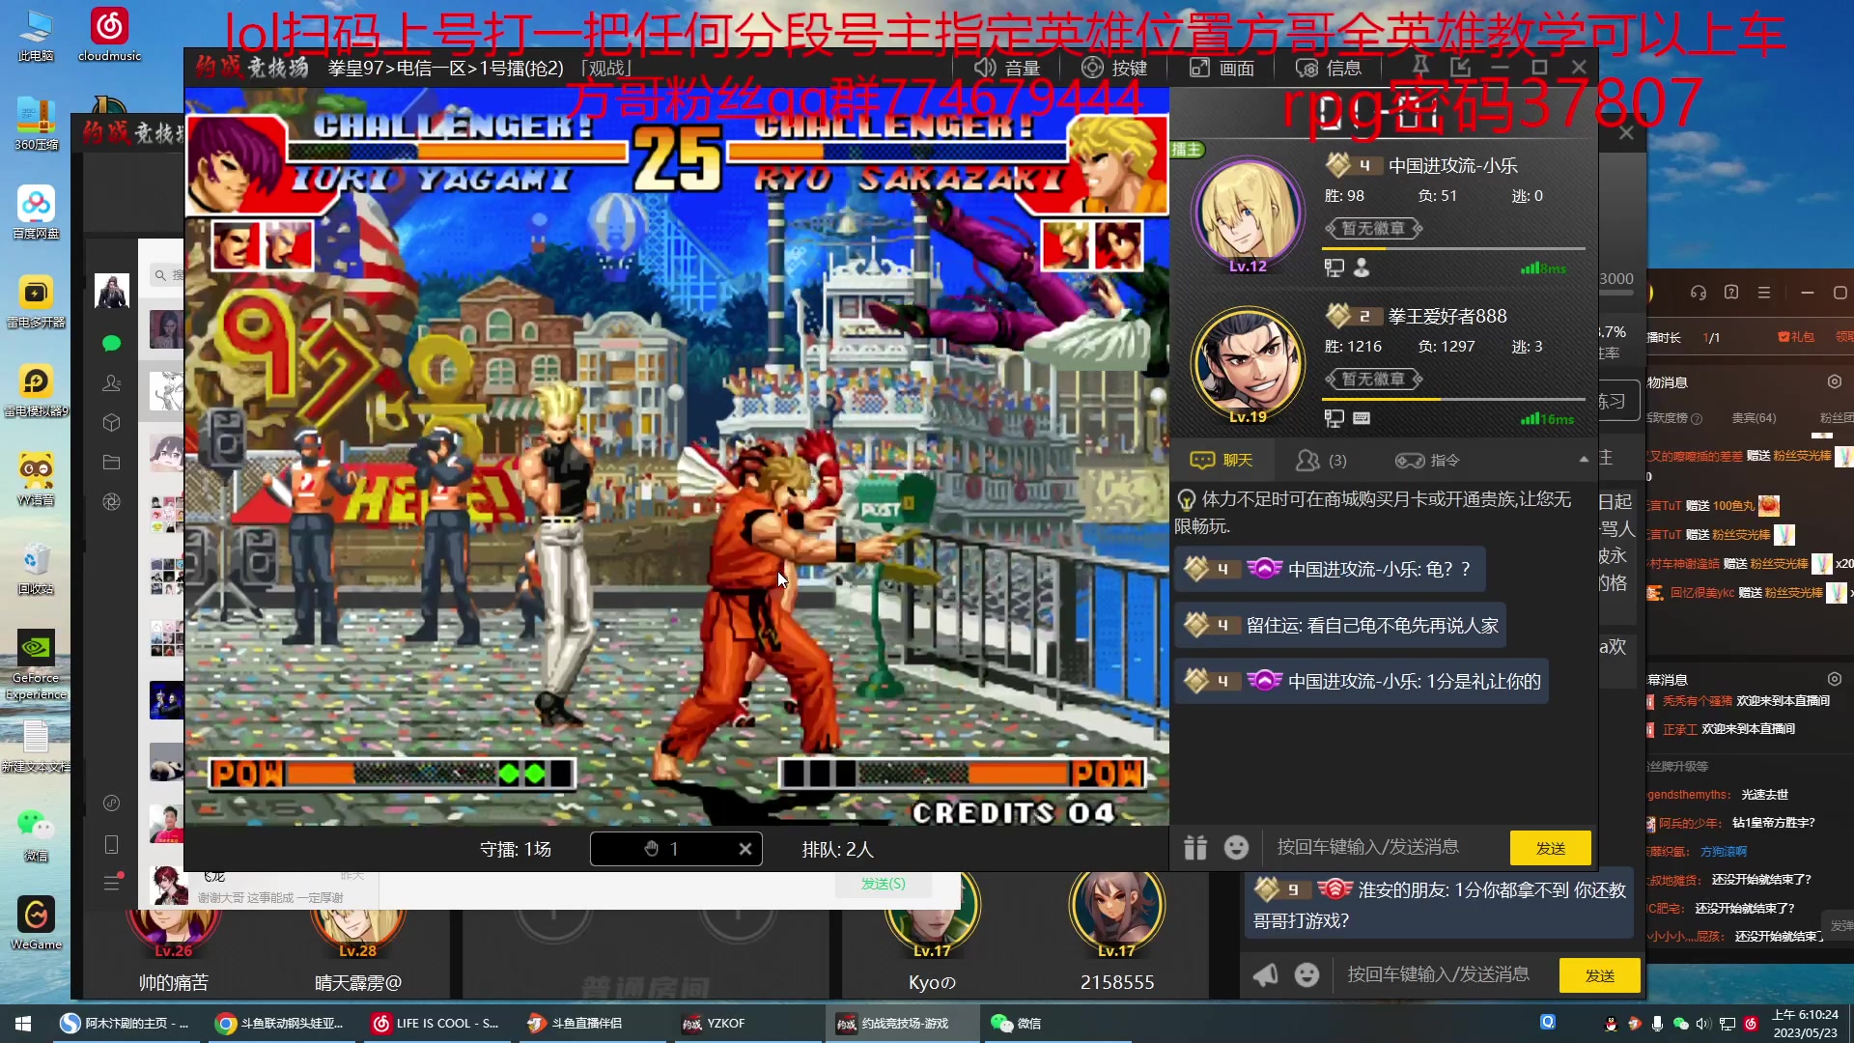Open the WeChat hamburger menu
This screenshot has width=1854, height=1043.
(x=111, y=882)
